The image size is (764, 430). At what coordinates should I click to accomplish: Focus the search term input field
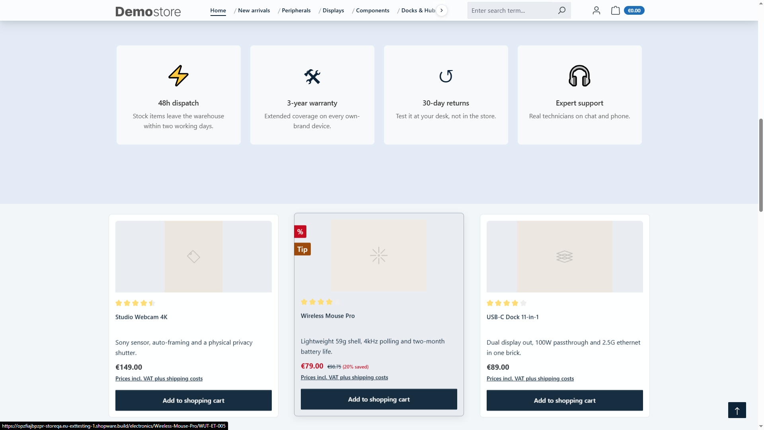click(511, 10)
